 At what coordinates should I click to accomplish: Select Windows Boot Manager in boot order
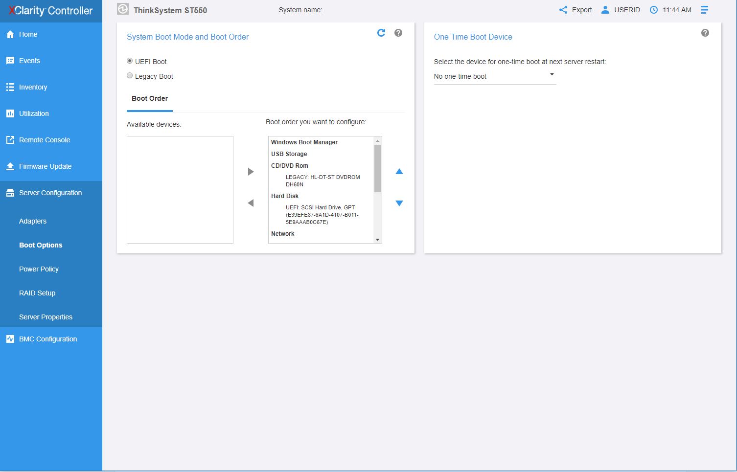click(304, 142)
